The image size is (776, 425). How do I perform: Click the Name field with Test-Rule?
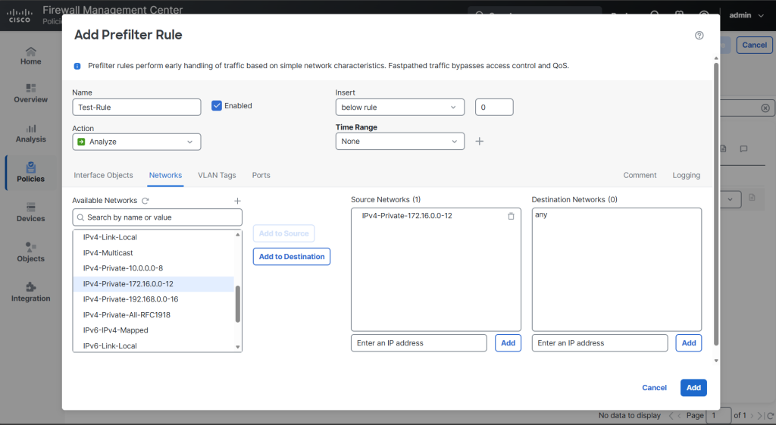coord(136,108)
